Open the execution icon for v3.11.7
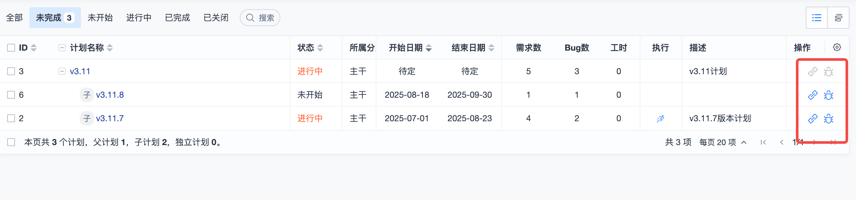 pyautogui.click(x=660, y=119)
